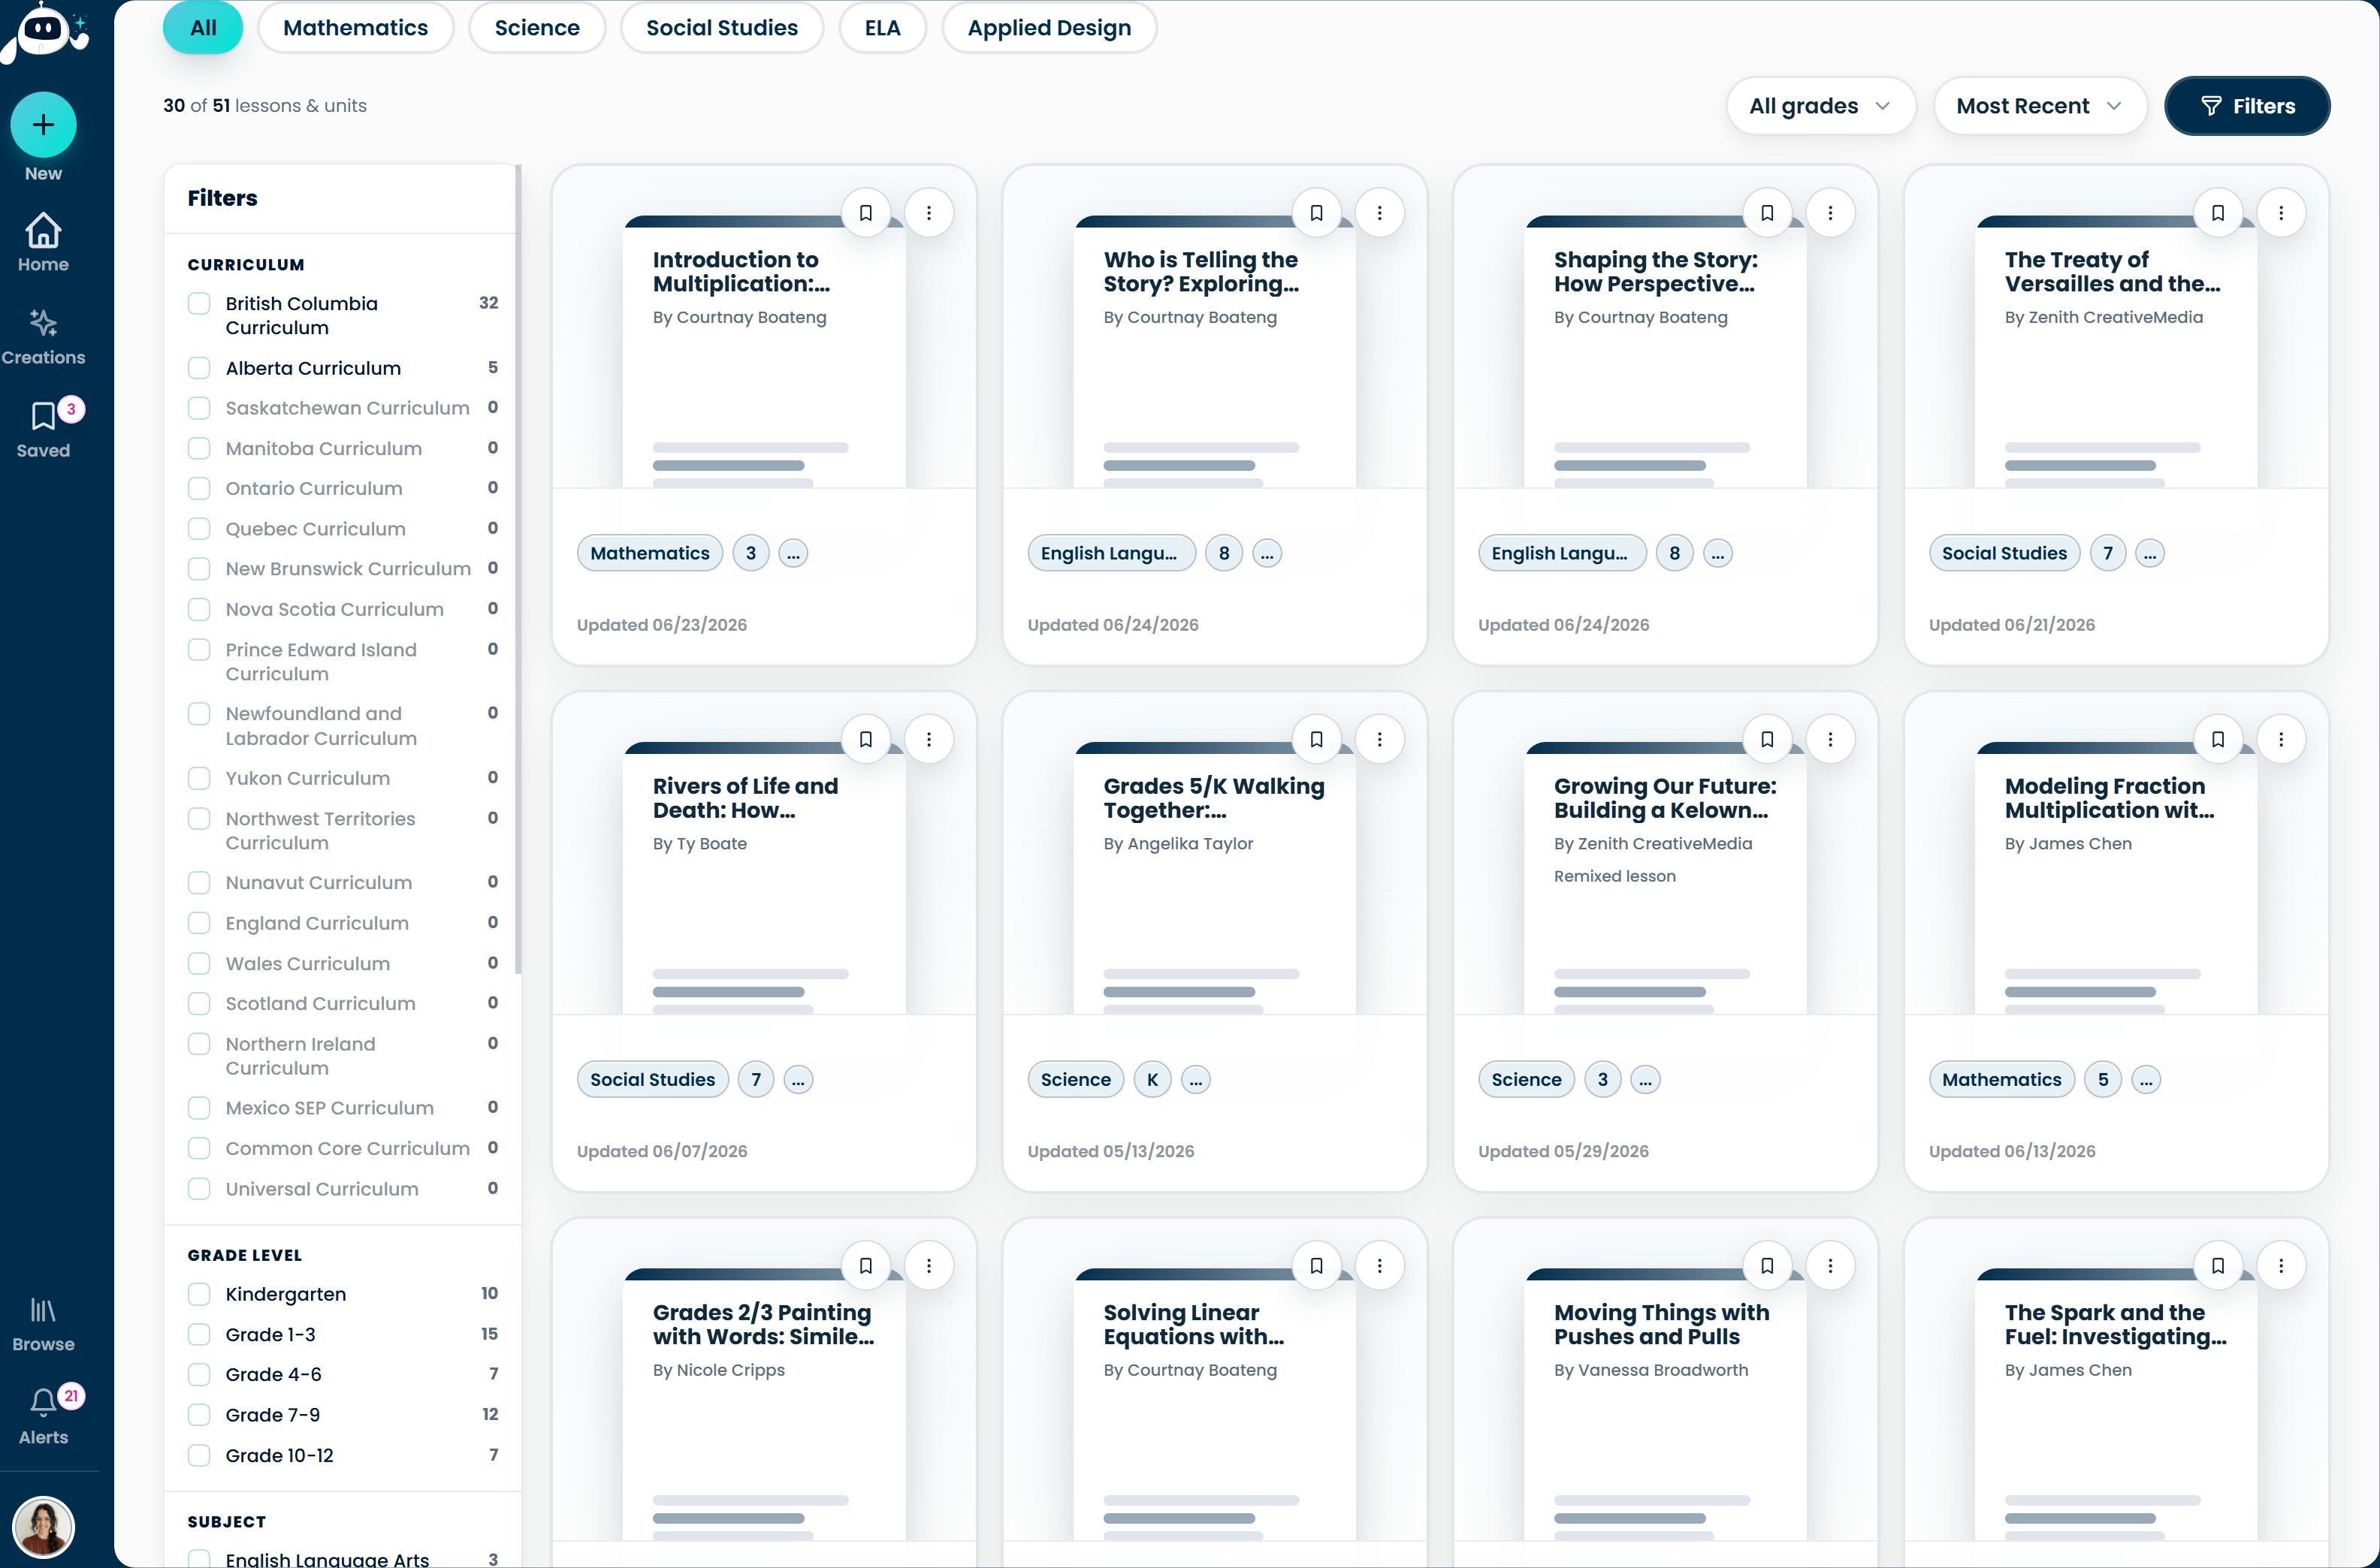Open Moving Things with Pushes and Pulls thumbnail
Viewport: 2380px width, 1568px height.
(1665, 1405)
